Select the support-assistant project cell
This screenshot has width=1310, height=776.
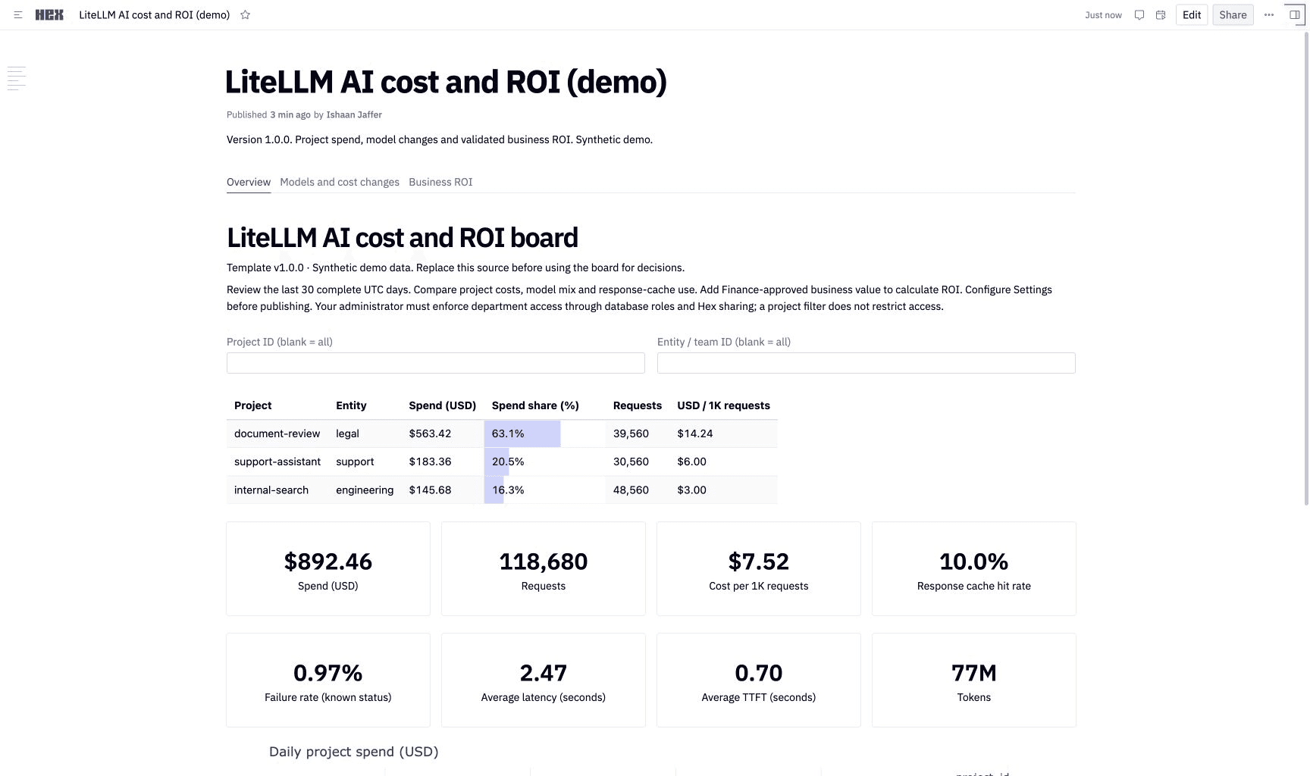[x=277, y=462]
